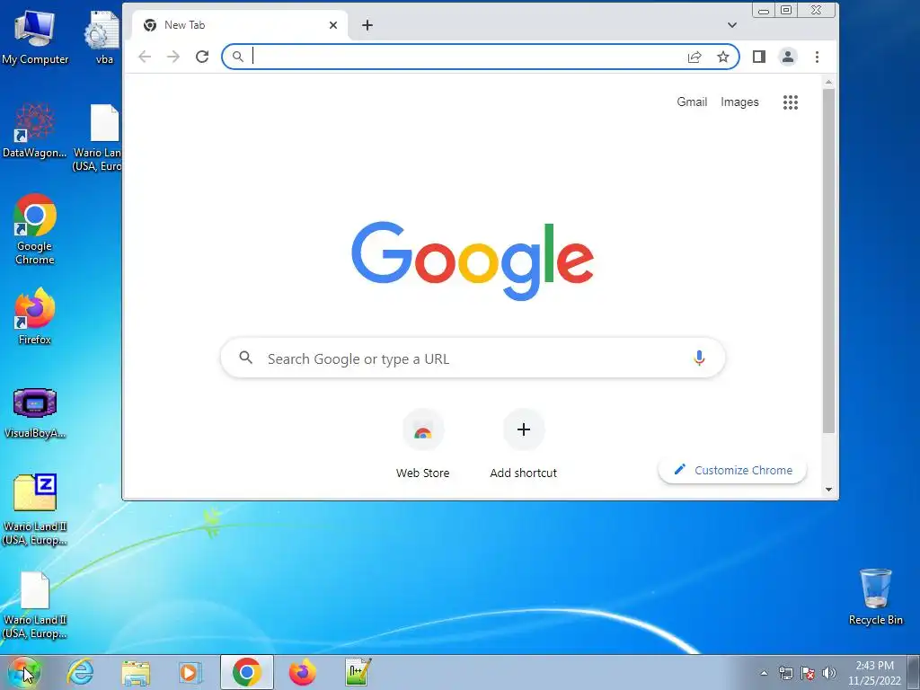Viewport: 920px width, 690px height.
Task: Close the New Tab tab
Action: [333, 25]
